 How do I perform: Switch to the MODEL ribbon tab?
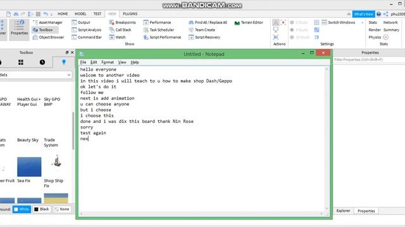(x=80, y=14)
